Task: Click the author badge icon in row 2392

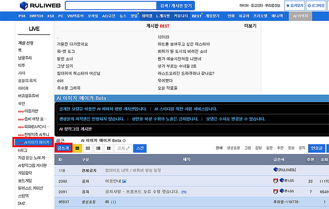Action: tap(276, 181)
